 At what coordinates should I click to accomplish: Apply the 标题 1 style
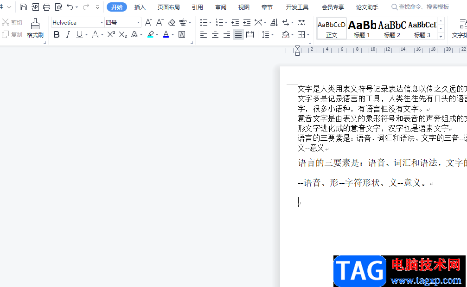[x=362, y=29]
